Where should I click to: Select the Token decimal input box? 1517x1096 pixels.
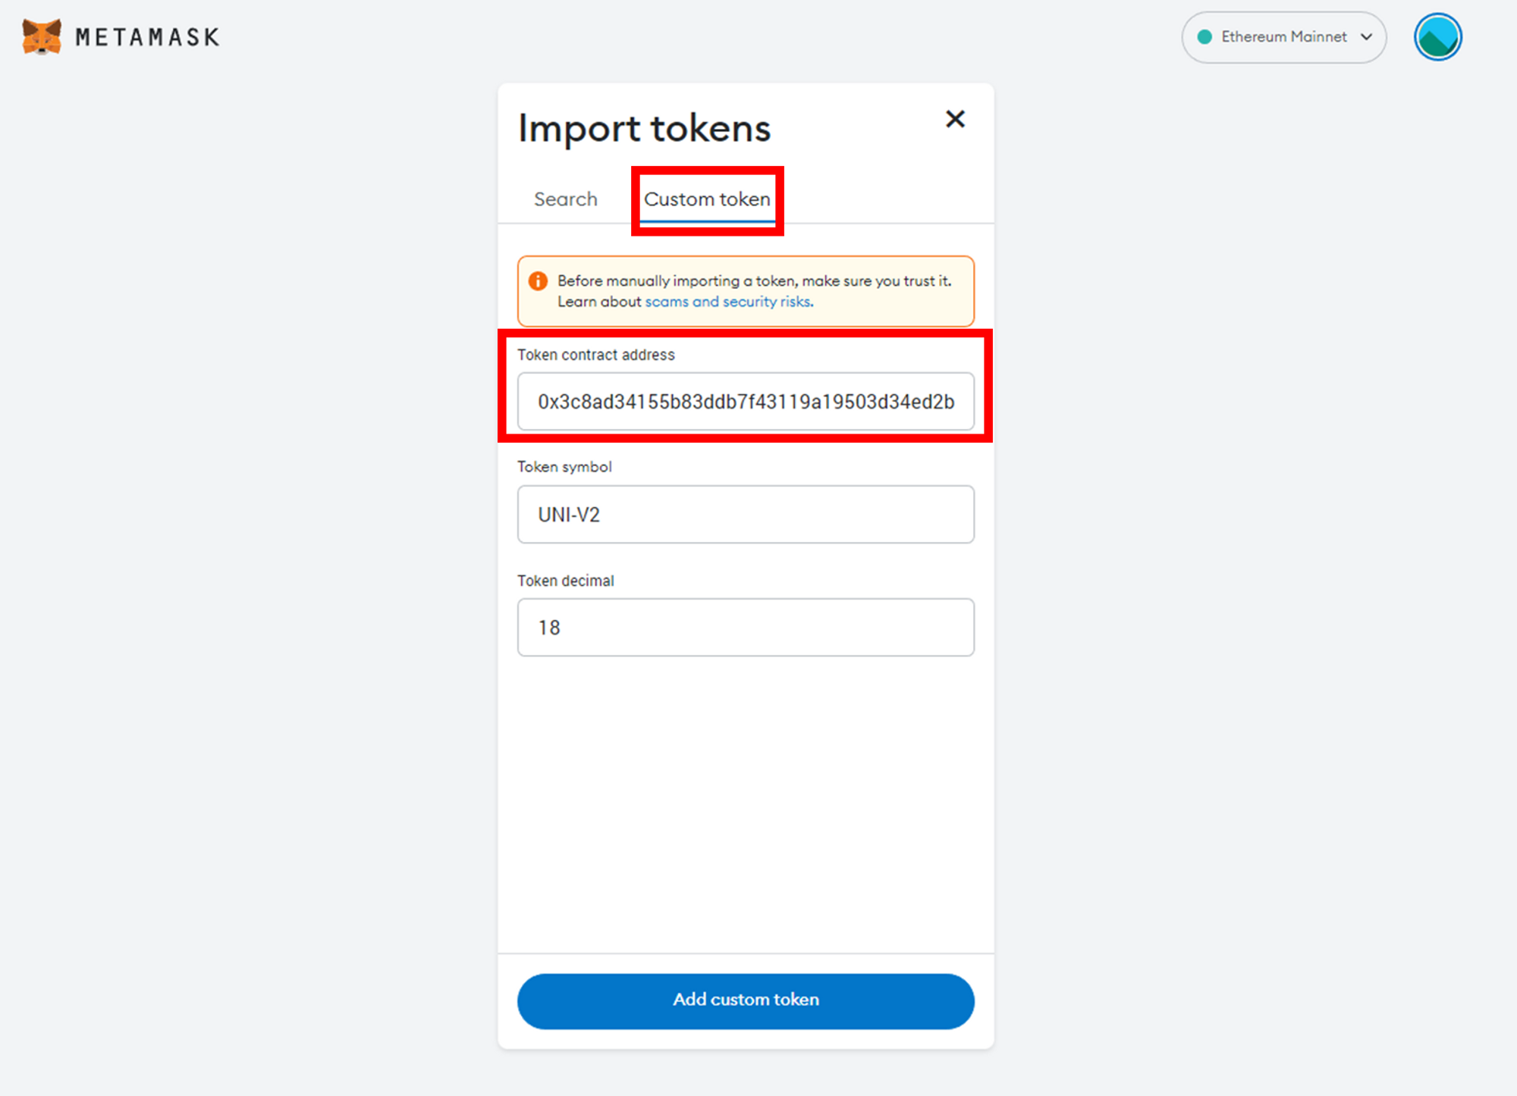tap(746, 628)
